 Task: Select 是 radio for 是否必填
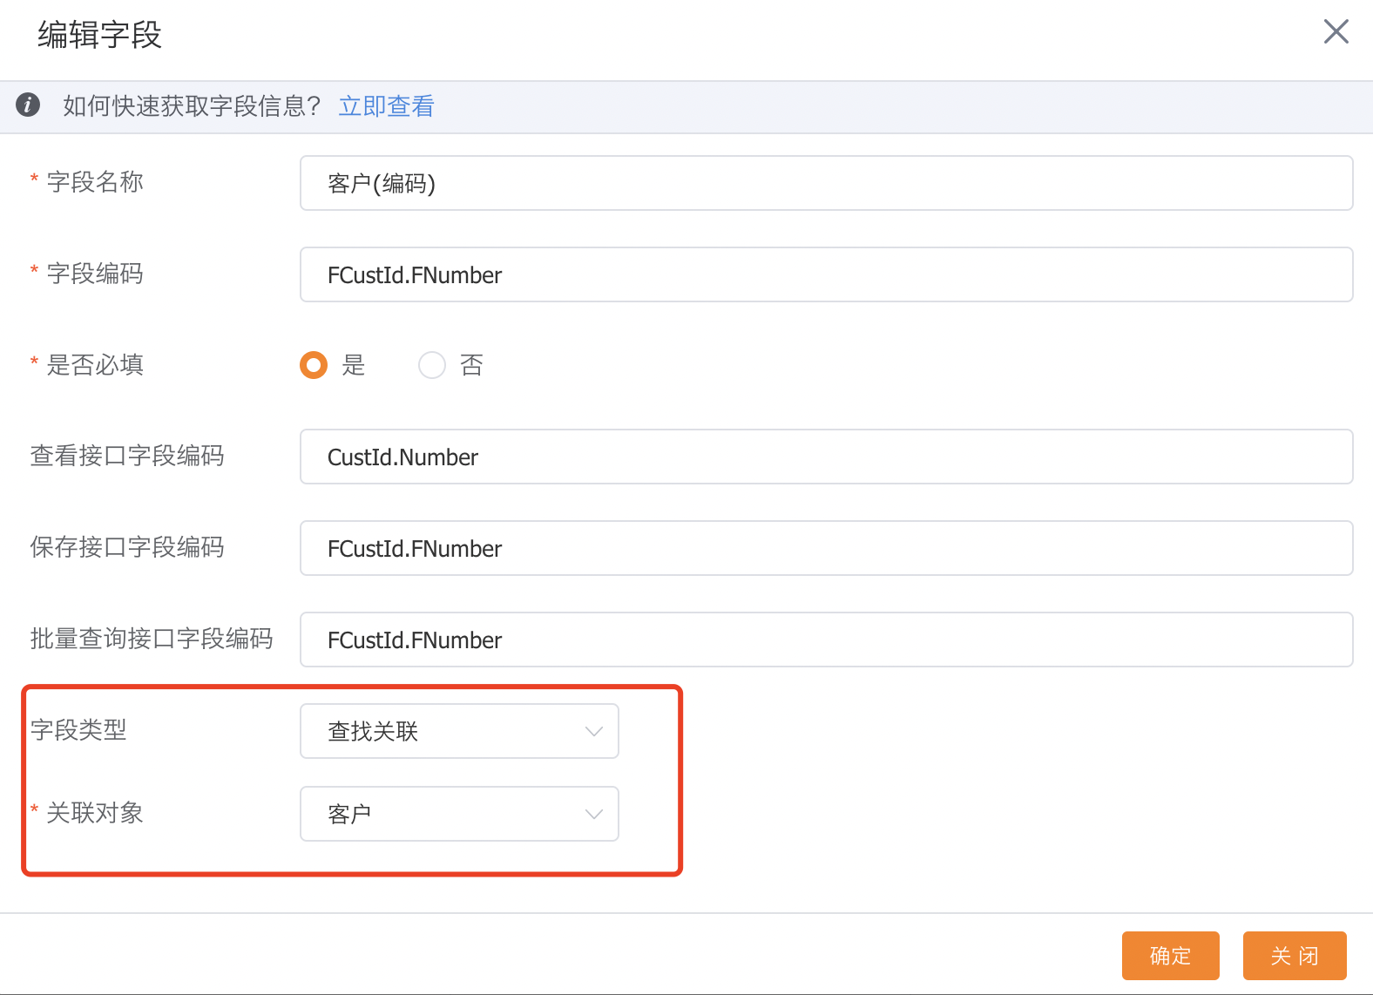(x=314, y=365)
